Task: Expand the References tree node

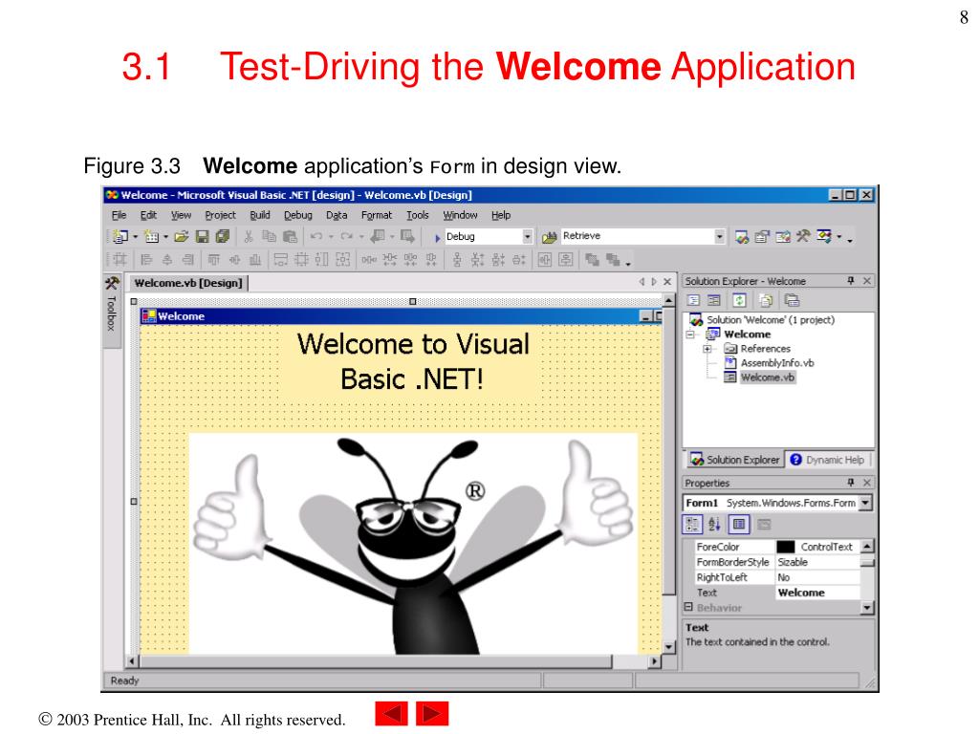Action: coord(707,349)
